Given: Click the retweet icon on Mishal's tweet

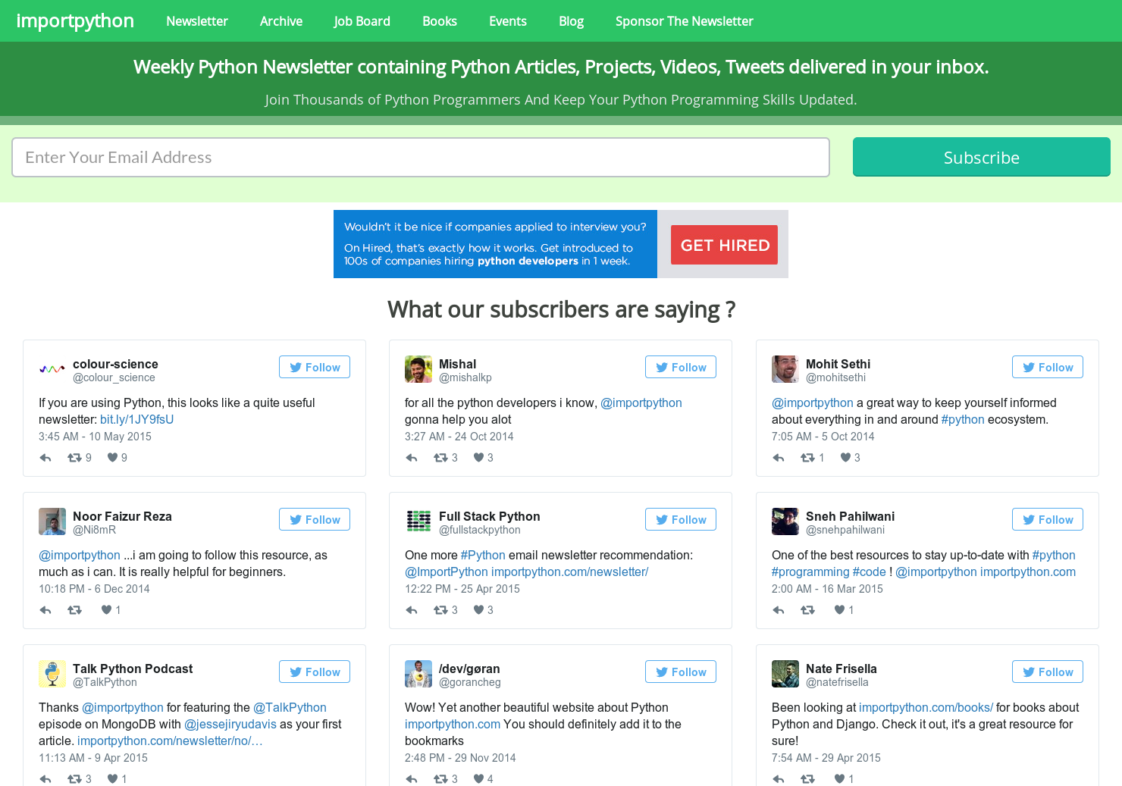Looking at the screenshot, I should point(440,457).
